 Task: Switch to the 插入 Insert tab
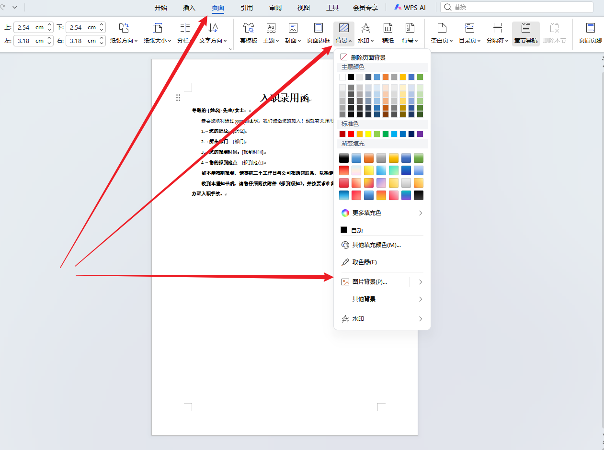189,7
